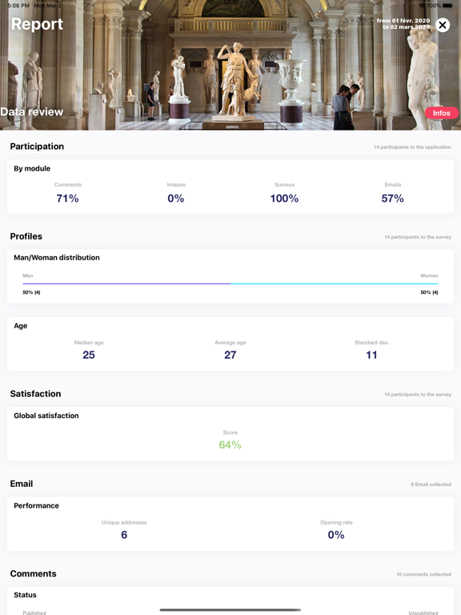Select the 64% satisfaction score

point(230,444)
